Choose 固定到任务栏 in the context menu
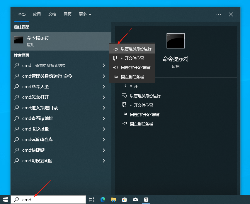This screenshot has width=250, height=204. click(132, 77)
